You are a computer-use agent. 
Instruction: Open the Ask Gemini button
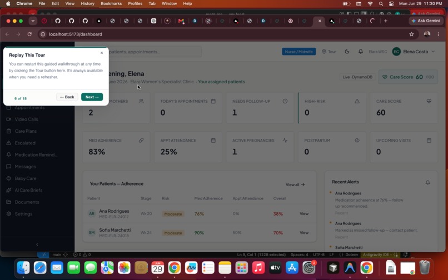pyautogui.click(x=425, y=21)
